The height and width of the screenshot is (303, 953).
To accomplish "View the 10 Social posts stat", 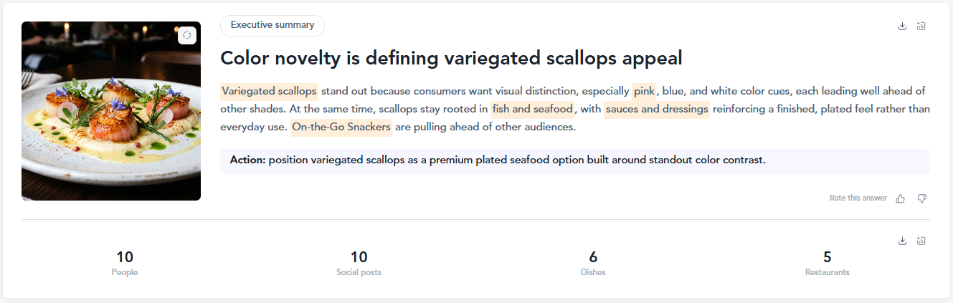I will point(359,263).
